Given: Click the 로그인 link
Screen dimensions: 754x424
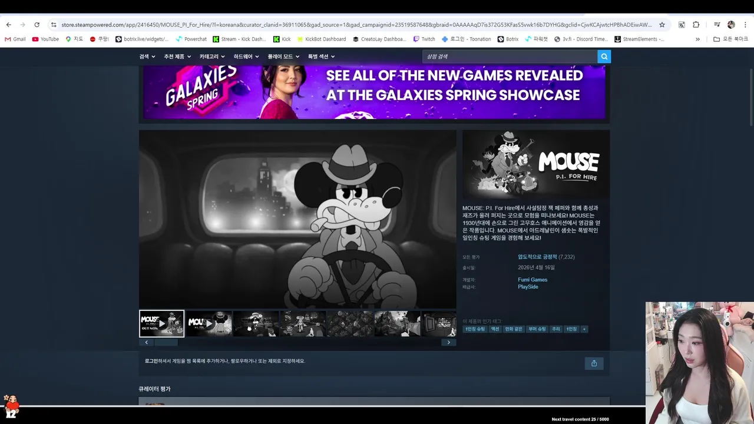Looking at the screenshot, I should coord(151,361).
